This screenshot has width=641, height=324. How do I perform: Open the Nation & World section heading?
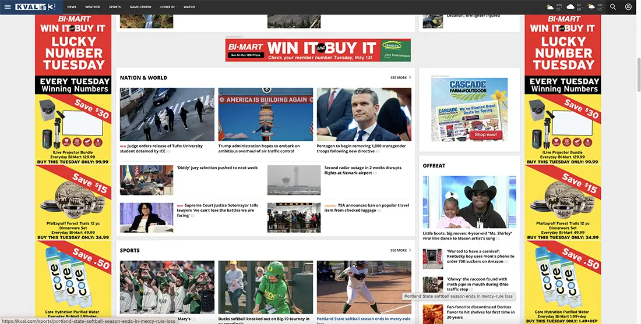(143, 77)
